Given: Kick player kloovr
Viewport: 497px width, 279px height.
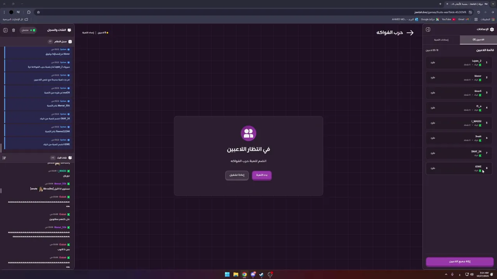Looking at the screenshot, I should [433, 77].
